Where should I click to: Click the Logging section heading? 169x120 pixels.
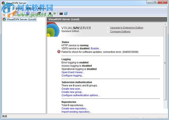click(66, 59)
